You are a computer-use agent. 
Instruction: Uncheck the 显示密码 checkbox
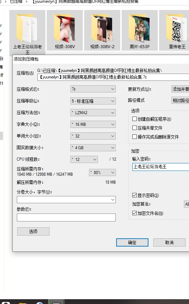[x=134, y=195]
